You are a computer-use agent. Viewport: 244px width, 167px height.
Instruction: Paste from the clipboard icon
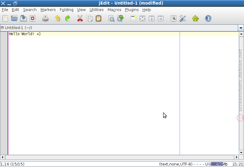tap(99, 18)
